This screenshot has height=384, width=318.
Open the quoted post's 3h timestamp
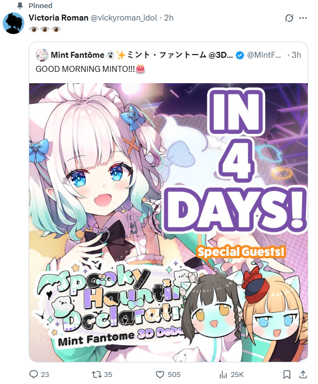pyautogui.click(x=296, y=55)
